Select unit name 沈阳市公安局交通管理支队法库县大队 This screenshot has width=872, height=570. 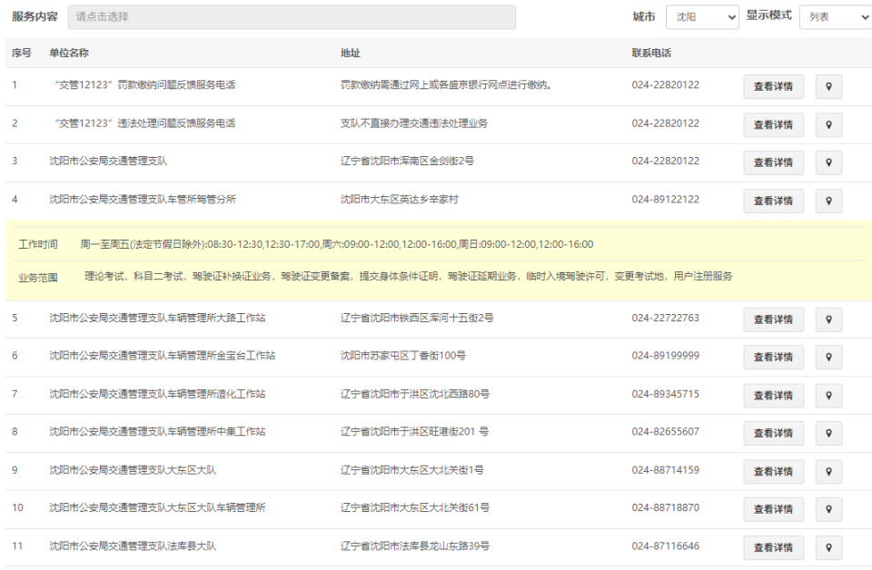tap(133, 546)
